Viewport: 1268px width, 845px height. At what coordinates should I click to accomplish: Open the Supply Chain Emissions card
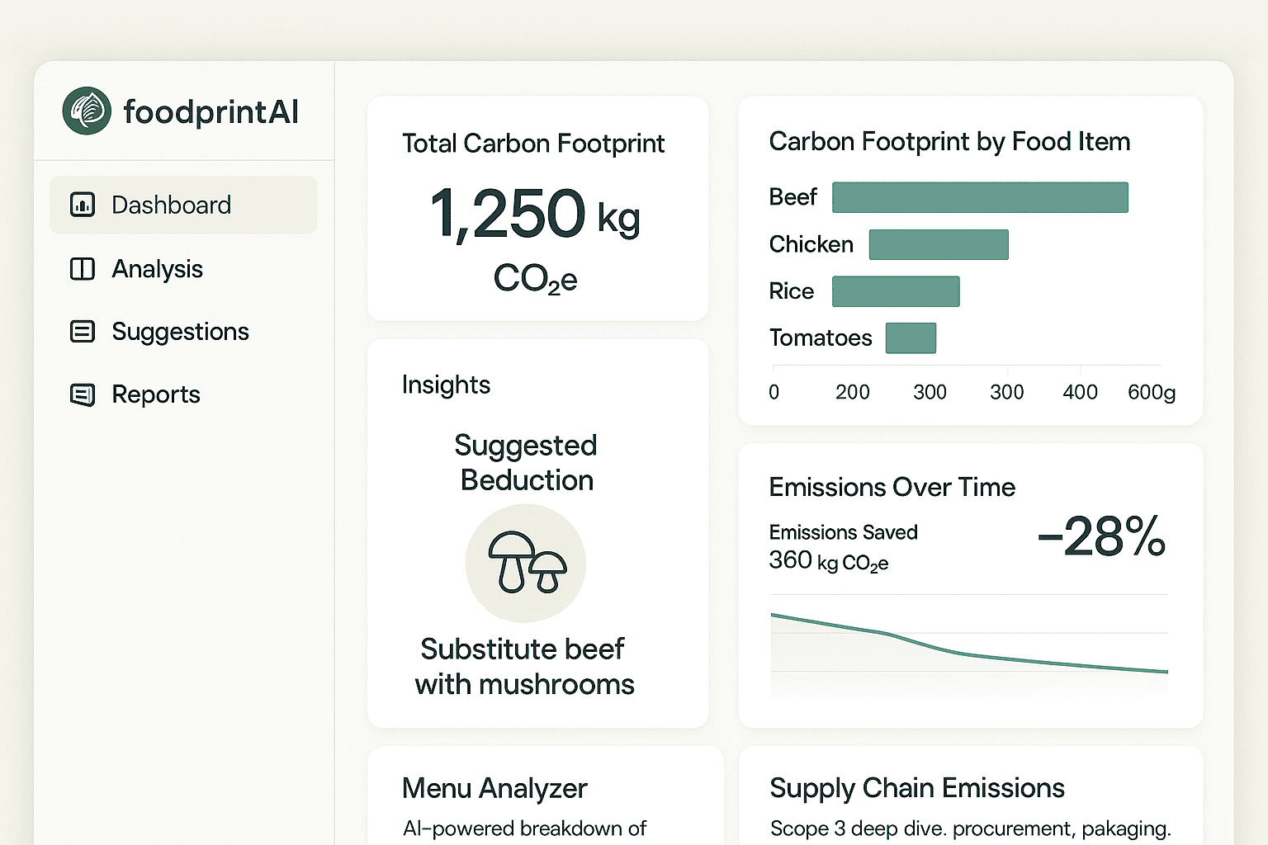[x=917, y=789]
